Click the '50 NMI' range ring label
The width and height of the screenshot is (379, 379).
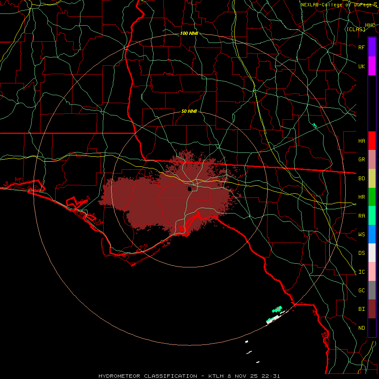coord(189,111)
